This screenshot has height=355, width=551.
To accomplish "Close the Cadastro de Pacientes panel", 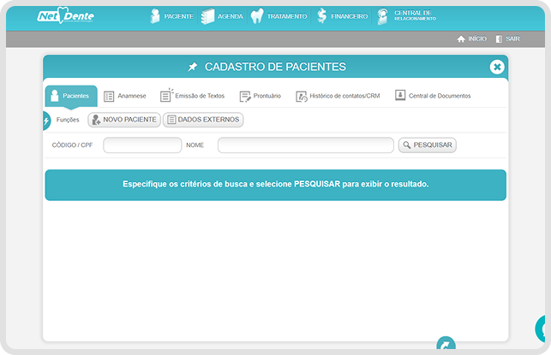I will point(497,67).
